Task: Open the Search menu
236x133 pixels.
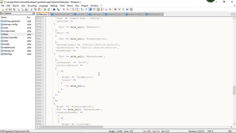Action: click(x=15, y=6)
